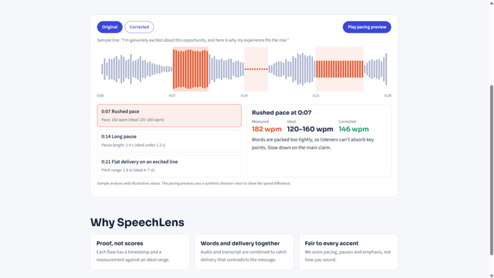
Task: Click the "Sample line" quoted sentence text
Action: click(x=193, y=40)
